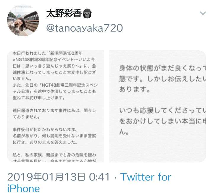Click the gorilla emoji beside the name
Image resolution: width=213 pixels, height=193 pixels.
point(87,14)
